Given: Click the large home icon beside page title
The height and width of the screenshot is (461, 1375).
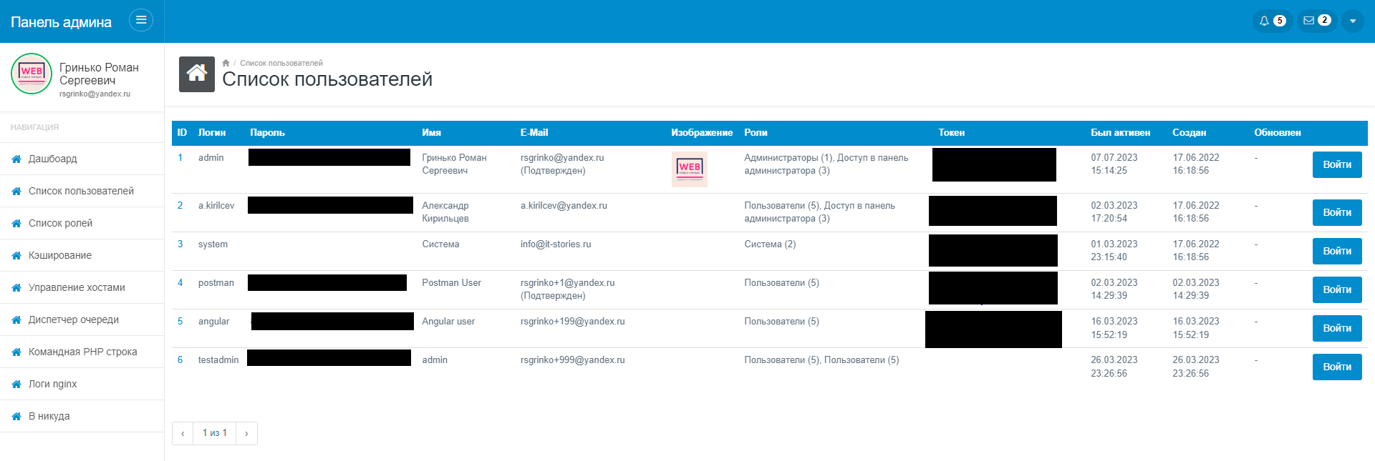Looking at the screenshot, I should coord(197,74).
